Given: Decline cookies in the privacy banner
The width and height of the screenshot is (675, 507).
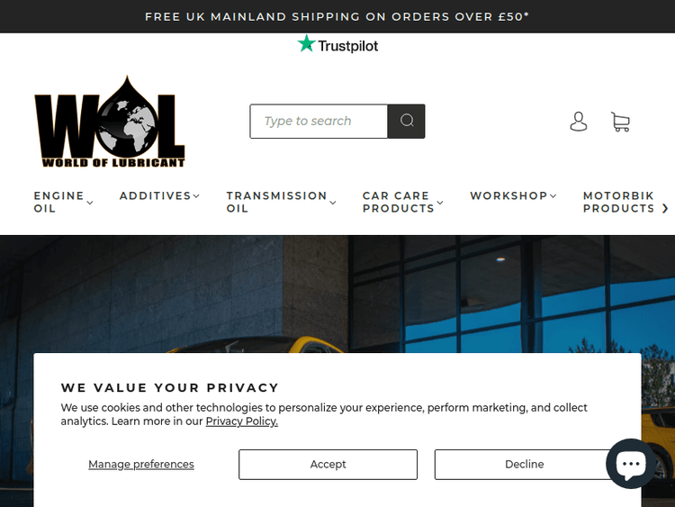Looking at the screenshot, I should tap(524, 465).
